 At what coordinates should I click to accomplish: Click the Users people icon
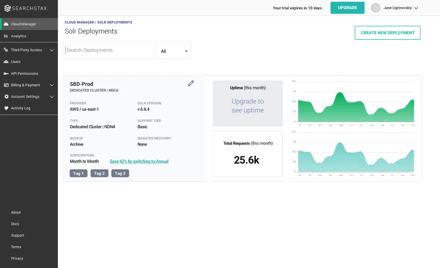coord(6,62)
